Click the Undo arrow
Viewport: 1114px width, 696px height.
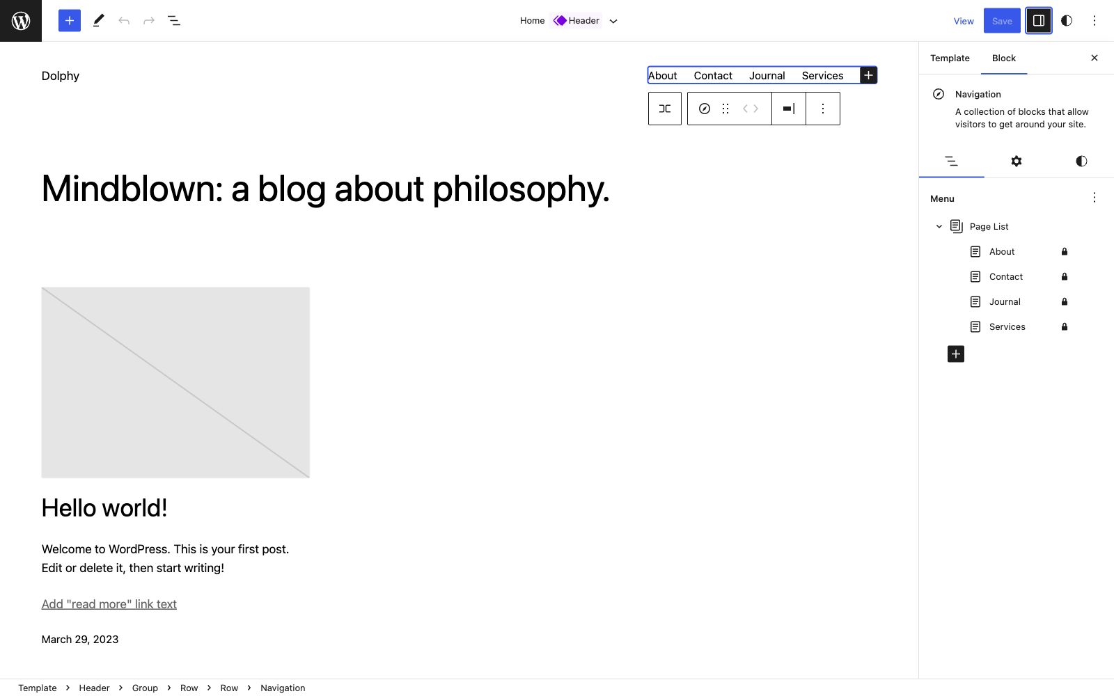coord(124,21)
